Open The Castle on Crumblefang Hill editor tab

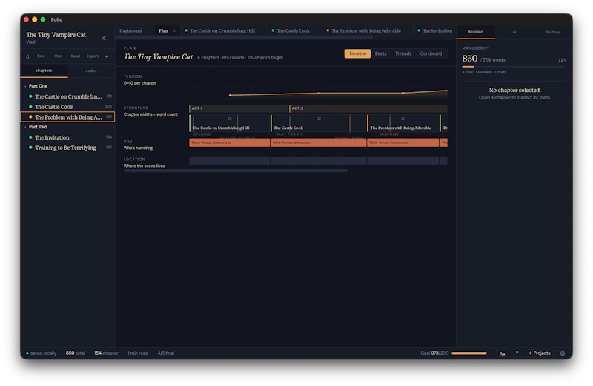click(x=222, y=30)
